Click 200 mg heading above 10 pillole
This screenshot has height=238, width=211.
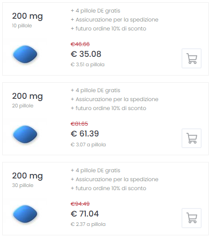27,16
